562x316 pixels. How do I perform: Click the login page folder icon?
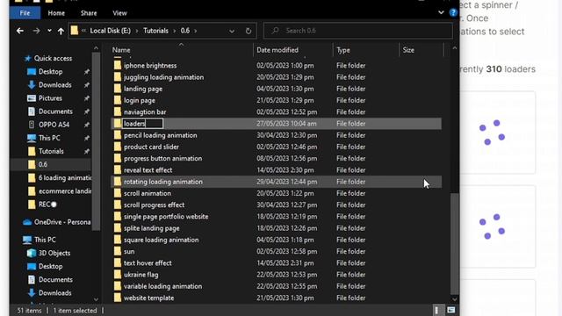click(x=118, y=100)
